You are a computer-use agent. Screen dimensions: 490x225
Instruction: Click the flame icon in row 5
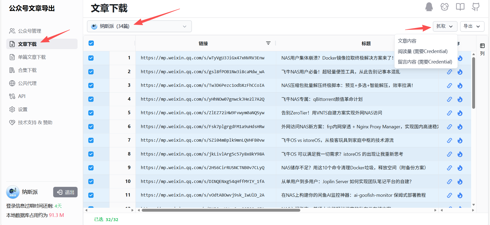460,113
